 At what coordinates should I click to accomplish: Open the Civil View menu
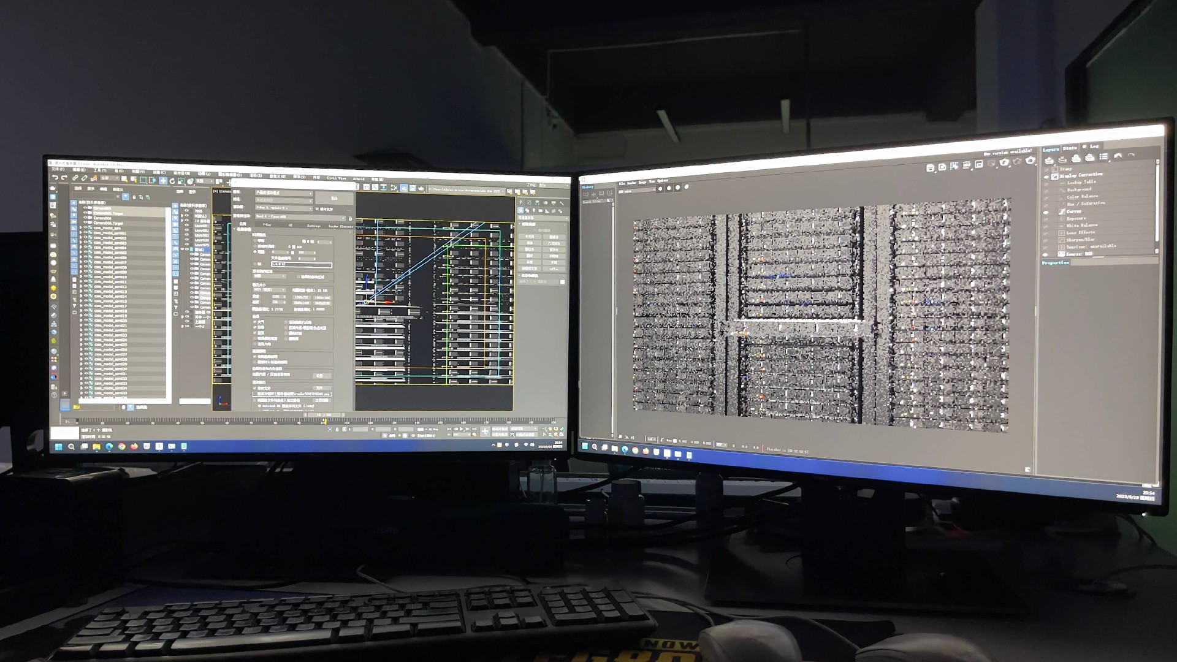coord(336,178)
